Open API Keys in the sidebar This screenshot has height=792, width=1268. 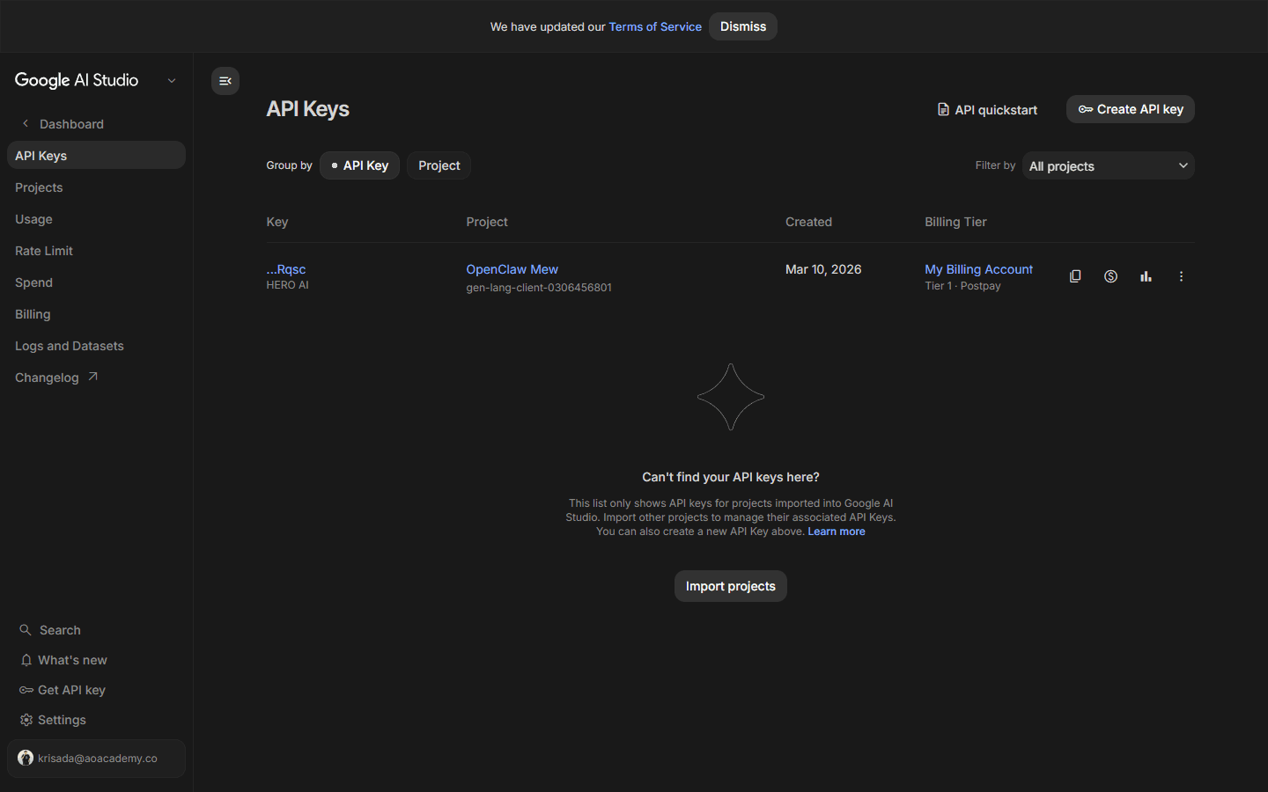tap(96, 155)
